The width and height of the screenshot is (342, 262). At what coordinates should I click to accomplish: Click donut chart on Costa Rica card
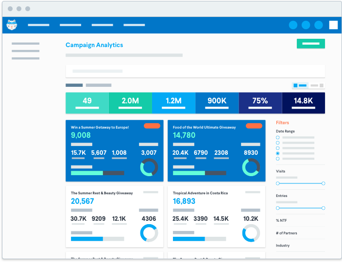click(x=251, y=233)
